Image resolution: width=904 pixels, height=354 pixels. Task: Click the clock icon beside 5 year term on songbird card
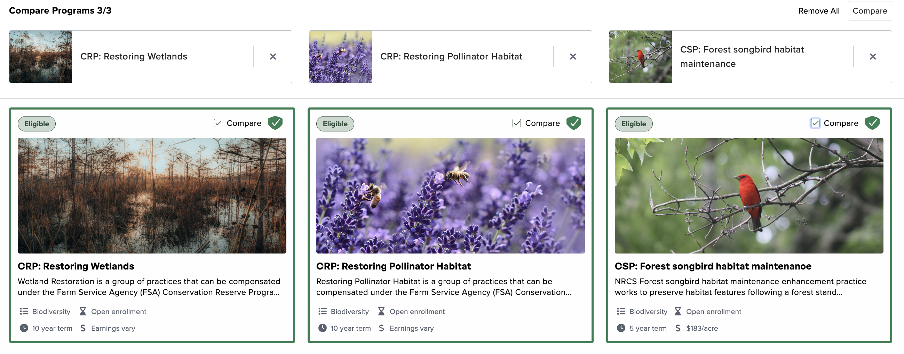coord(621,328)
